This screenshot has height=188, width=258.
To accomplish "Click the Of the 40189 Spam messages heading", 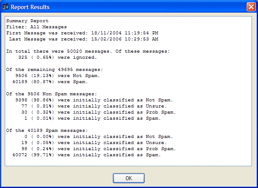I will (47, 131).
